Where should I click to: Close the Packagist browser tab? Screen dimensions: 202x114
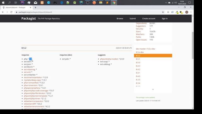[x=31, y=8]
